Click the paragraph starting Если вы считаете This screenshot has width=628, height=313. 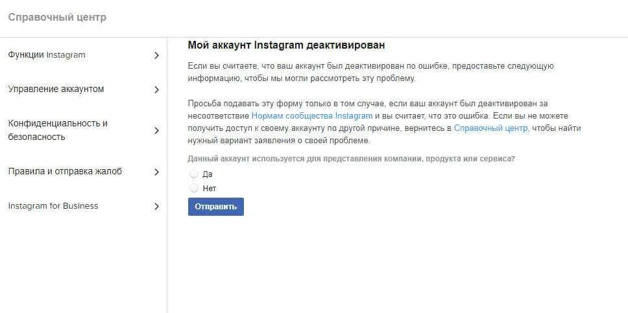point(371,72)
